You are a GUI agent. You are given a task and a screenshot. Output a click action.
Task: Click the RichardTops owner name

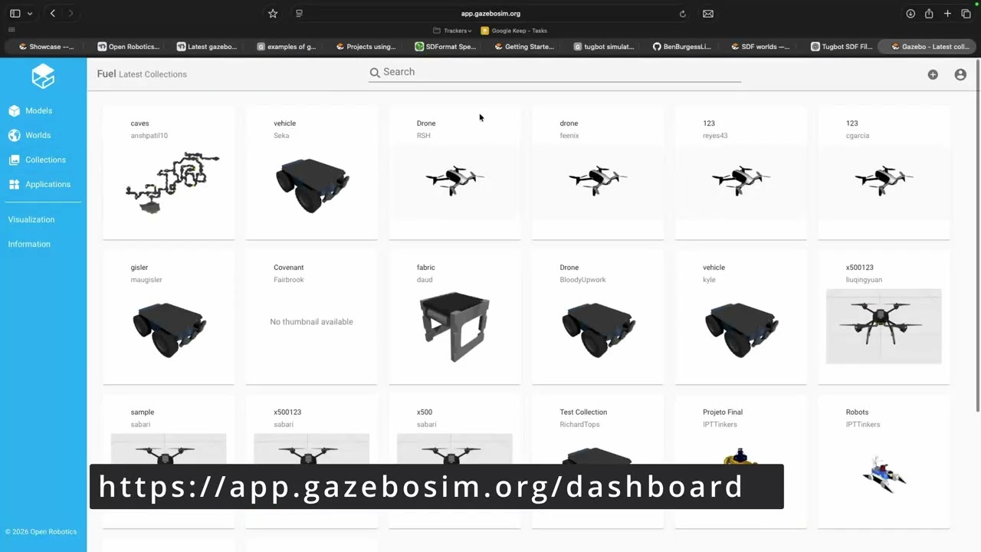[x=579, y=425]
